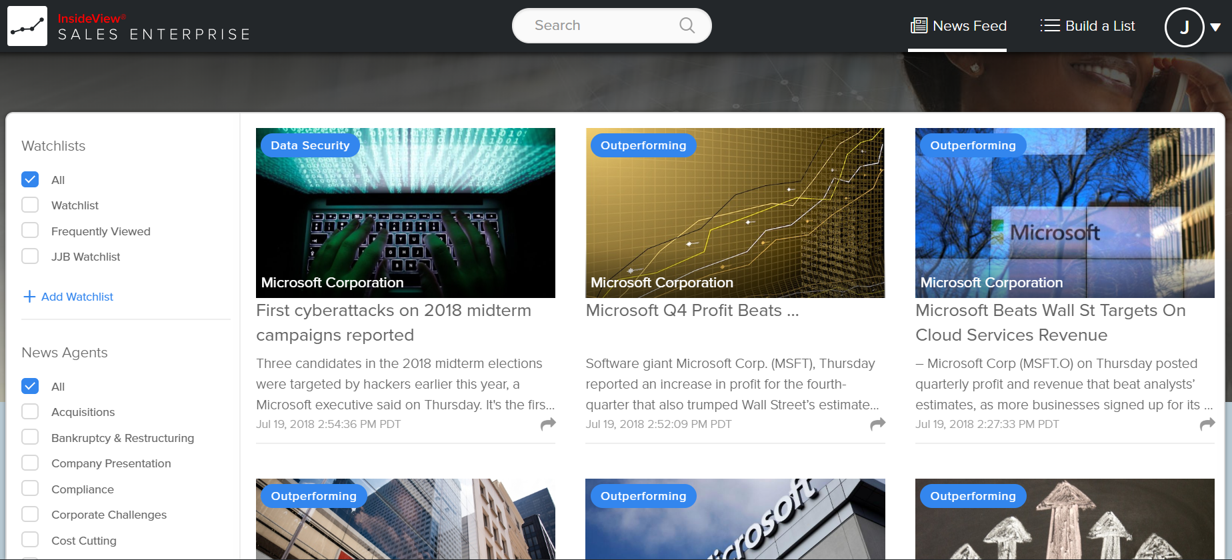Expand the user profile dropdown arrow
The image size is (1232, 560).
click(1215, 27)
